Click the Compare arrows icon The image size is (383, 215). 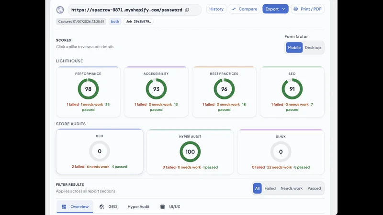pos(234,9)
